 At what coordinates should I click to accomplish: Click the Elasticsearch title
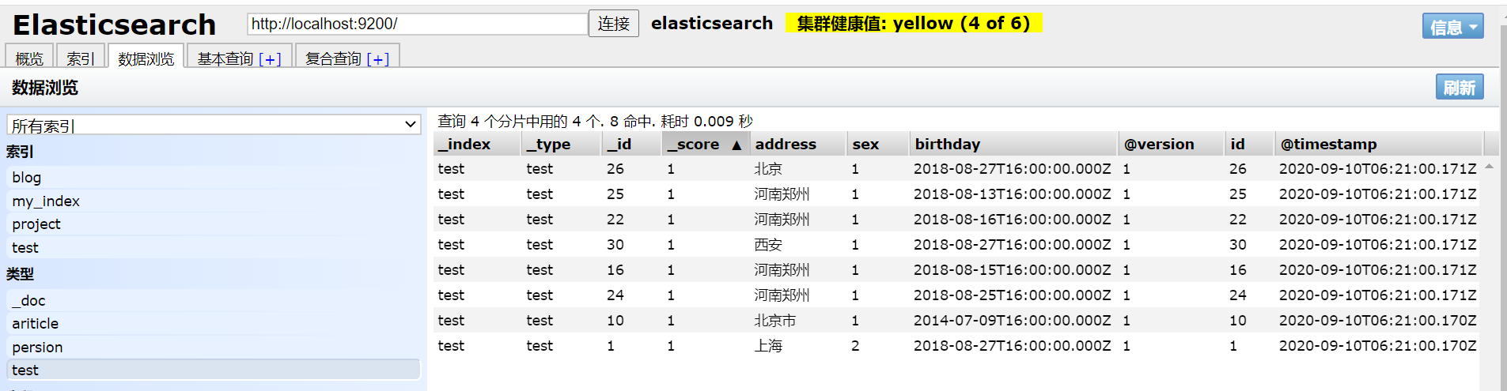(114, 25)
